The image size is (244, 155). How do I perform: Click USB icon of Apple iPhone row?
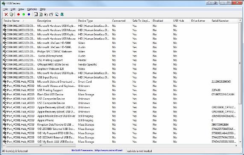[x=5, y=120]
